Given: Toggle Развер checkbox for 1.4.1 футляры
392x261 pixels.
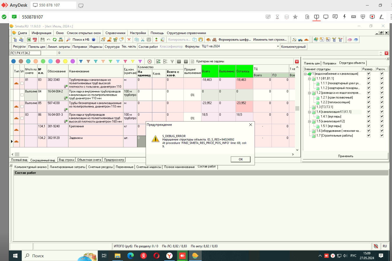Looking at the screenshot, I should pos(369,117).
